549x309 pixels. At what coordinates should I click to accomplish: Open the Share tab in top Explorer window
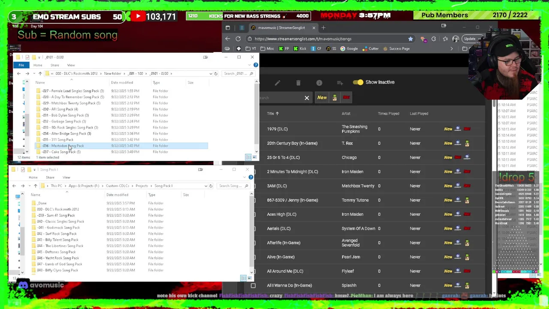pyautogui.click(x=54, y=65)
